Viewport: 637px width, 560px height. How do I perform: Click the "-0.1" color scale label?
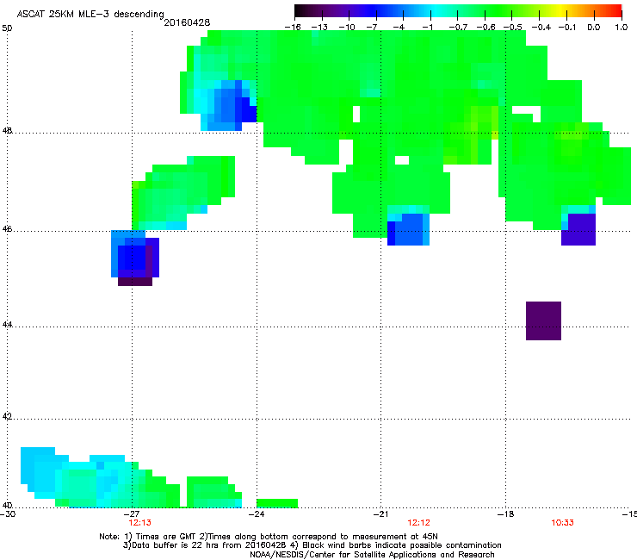pyautogui.click(x=567, y=28)
